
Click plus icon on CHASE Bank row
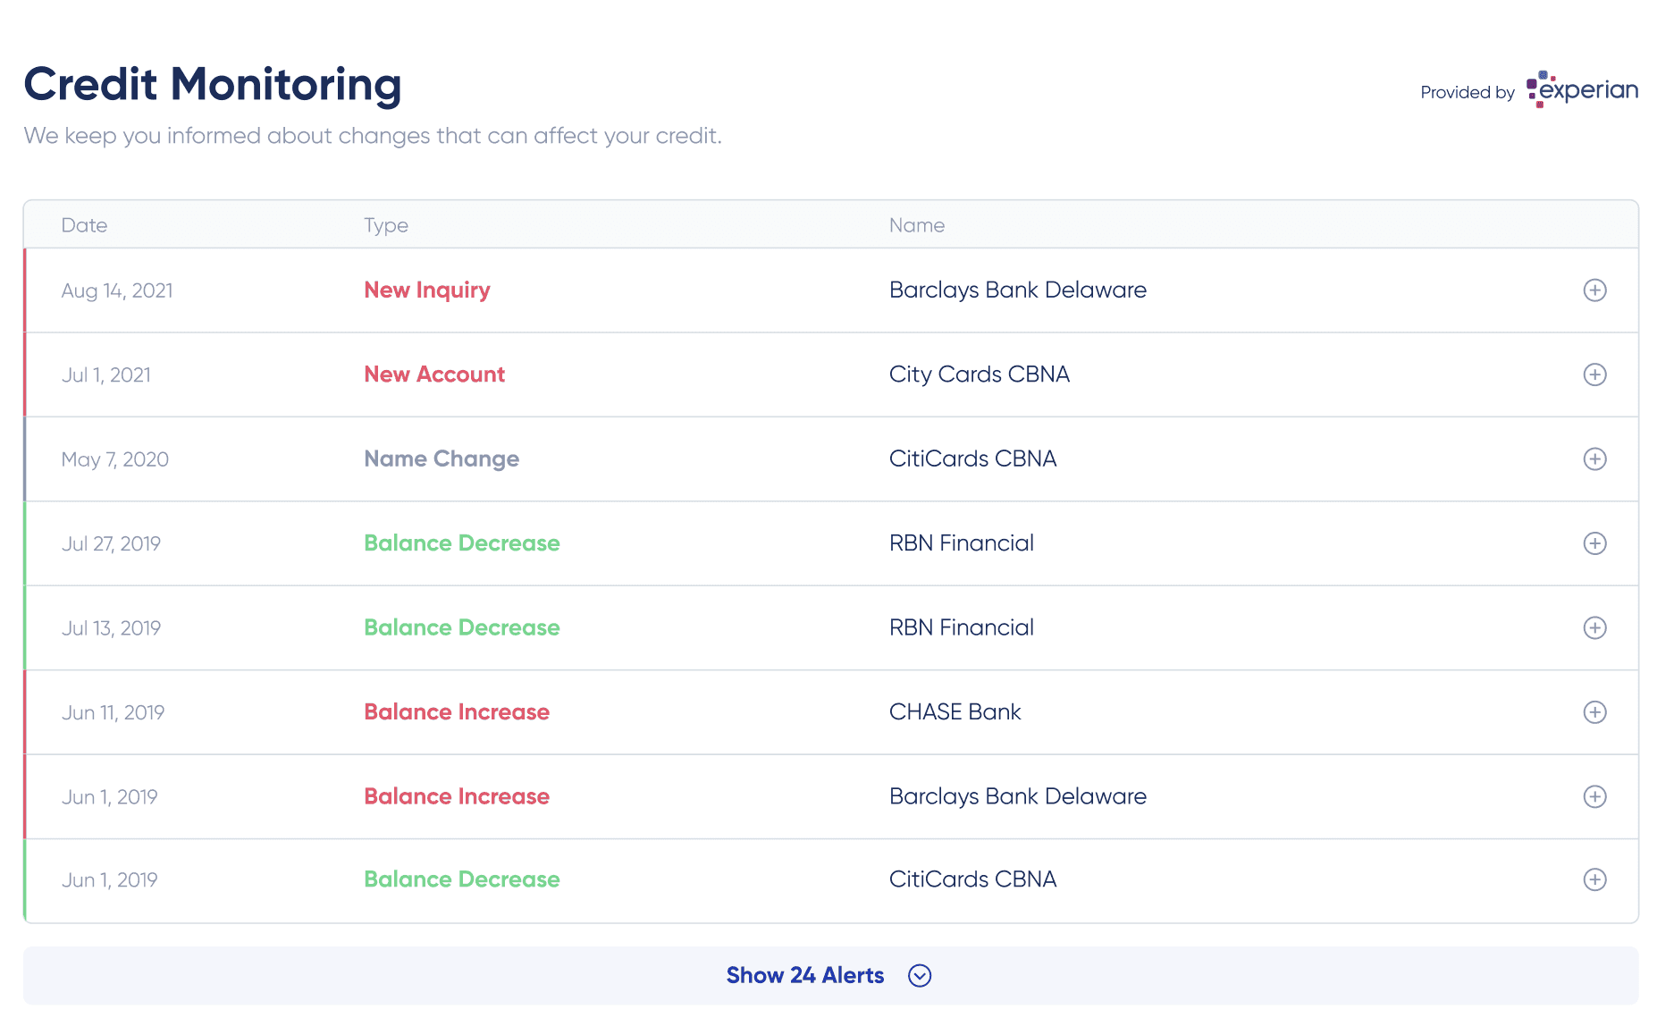[1594, 712]
